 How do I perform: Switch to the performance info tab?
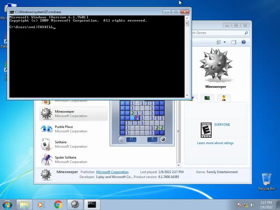point(207,98)
